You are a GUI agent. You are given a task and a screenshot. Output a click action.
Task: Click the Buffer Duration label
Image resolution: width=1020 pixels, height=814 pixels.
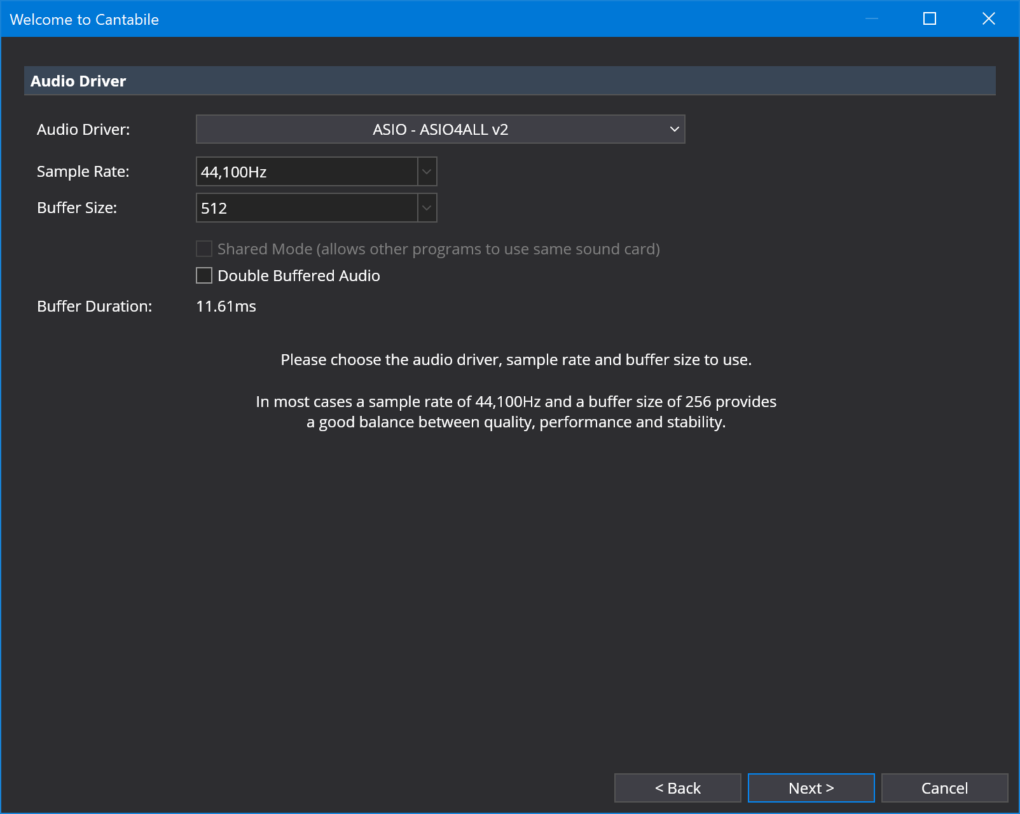(x=95, y=307)
